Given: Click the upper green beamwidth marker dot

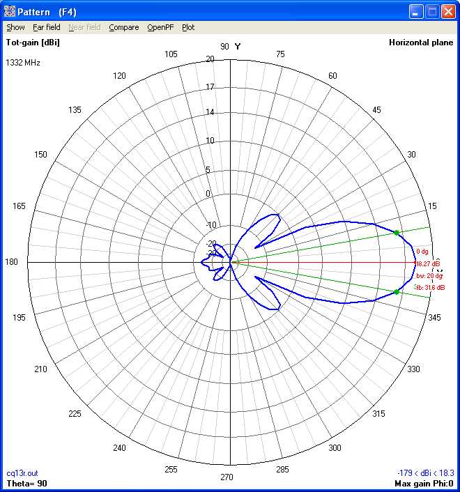Looking at the screenshot, I should coord(397,233).
